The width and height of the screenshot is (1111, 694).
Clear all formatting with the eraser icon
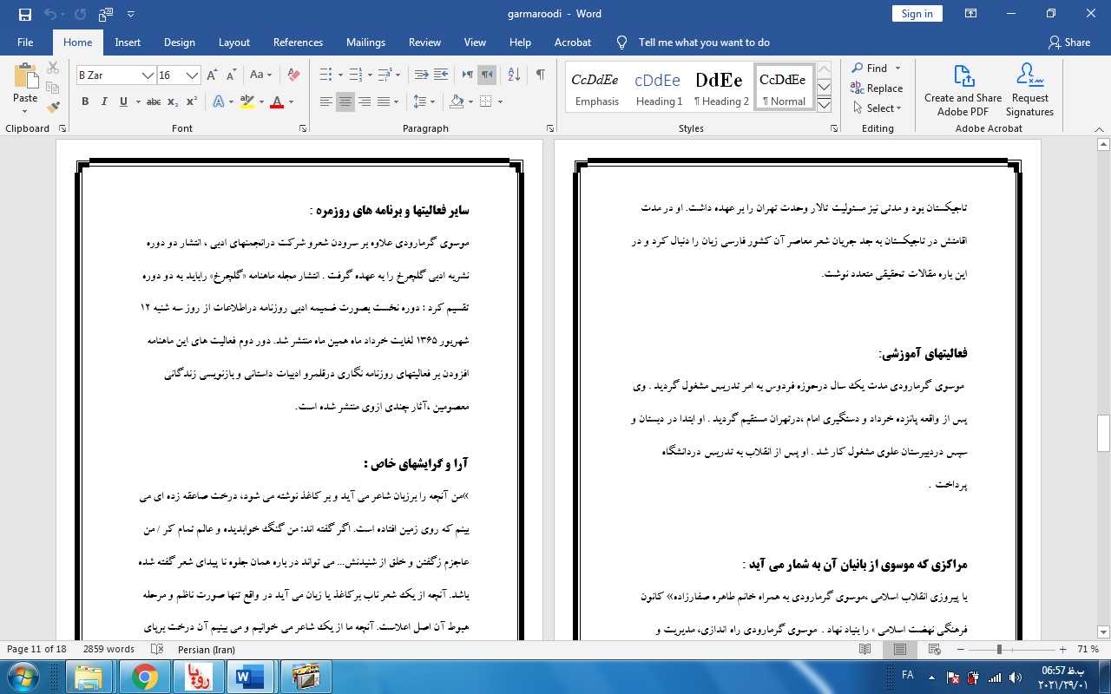tap(293, 75)
